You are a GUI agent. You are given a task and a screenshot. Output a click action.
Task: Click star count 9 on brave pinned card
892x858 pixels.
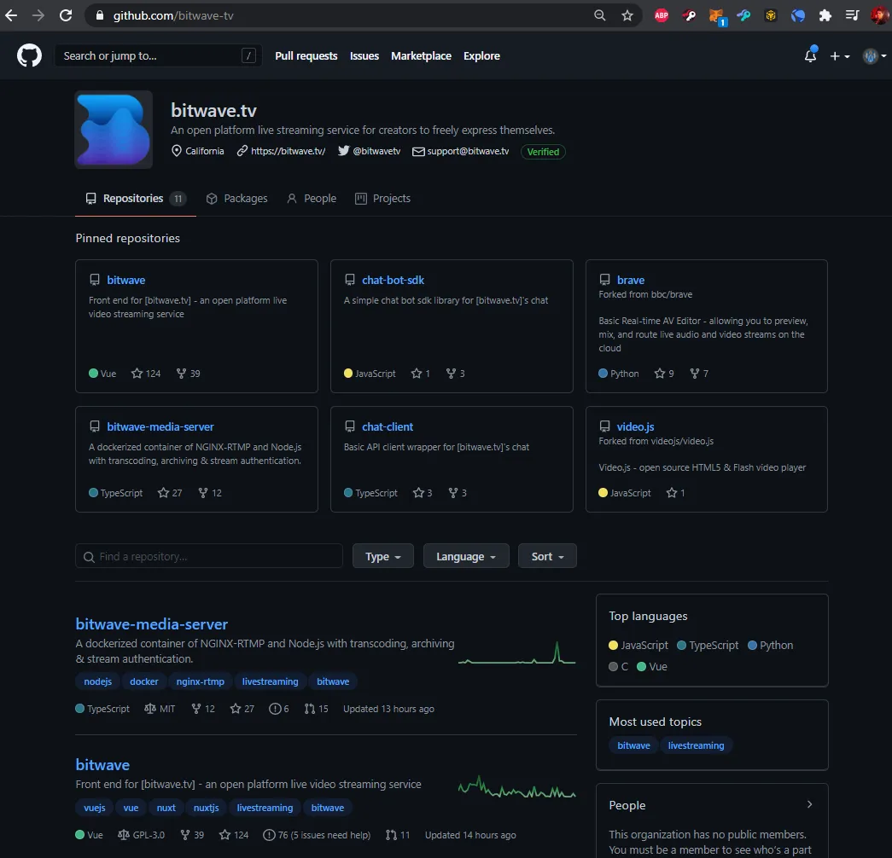tap(664, 374)
